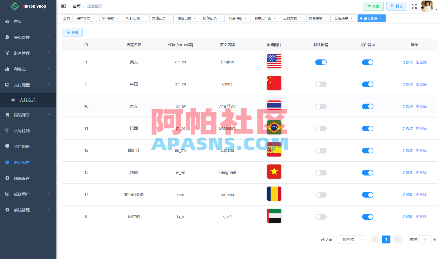440x259 pixels.
Task: Toggle fullscreen mode icon
Action: coord(414,6)
